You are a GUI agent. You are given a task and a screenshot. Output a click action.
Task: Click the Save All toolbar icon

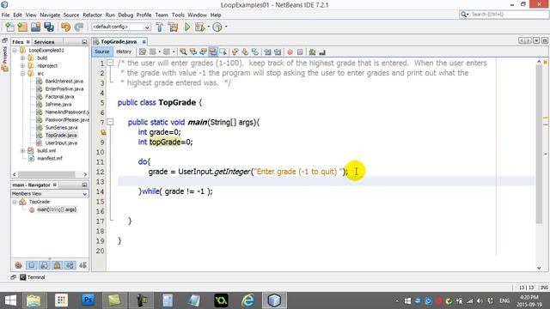coord(49,27)
